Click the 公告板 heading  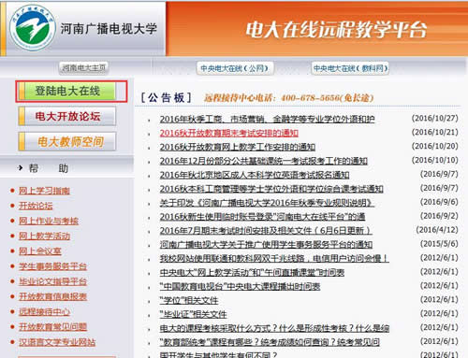pos(166,98)
